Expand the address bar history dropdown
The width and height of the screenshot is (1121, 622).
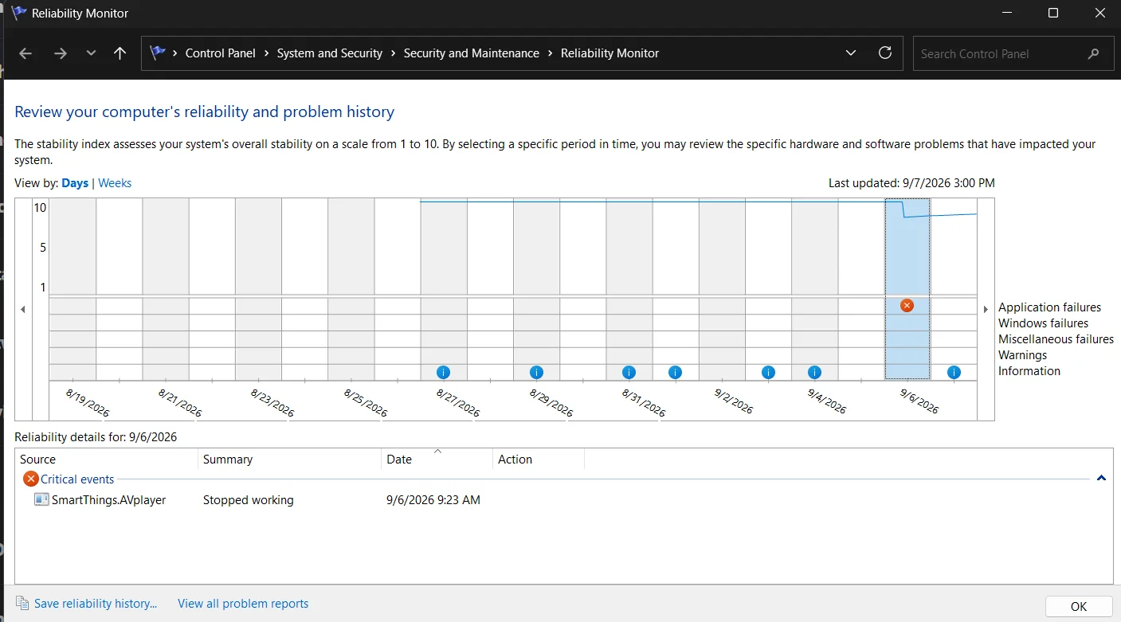851,53
